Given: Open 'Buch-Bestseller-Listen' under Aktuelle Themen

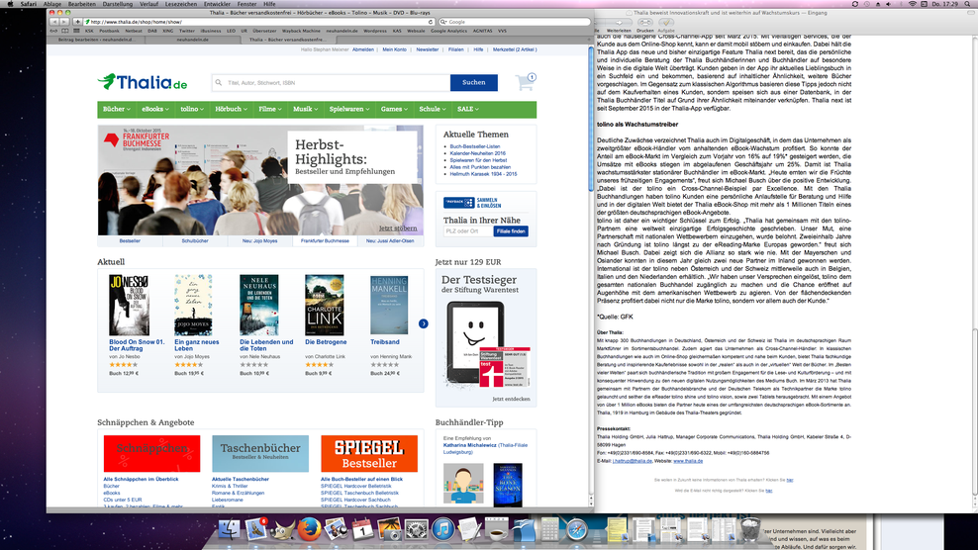Looking at the screenshot, I should pos(475,146).
